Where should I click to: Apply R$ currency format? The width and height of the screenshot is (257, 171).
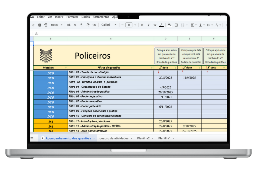(x=69, y=25)
